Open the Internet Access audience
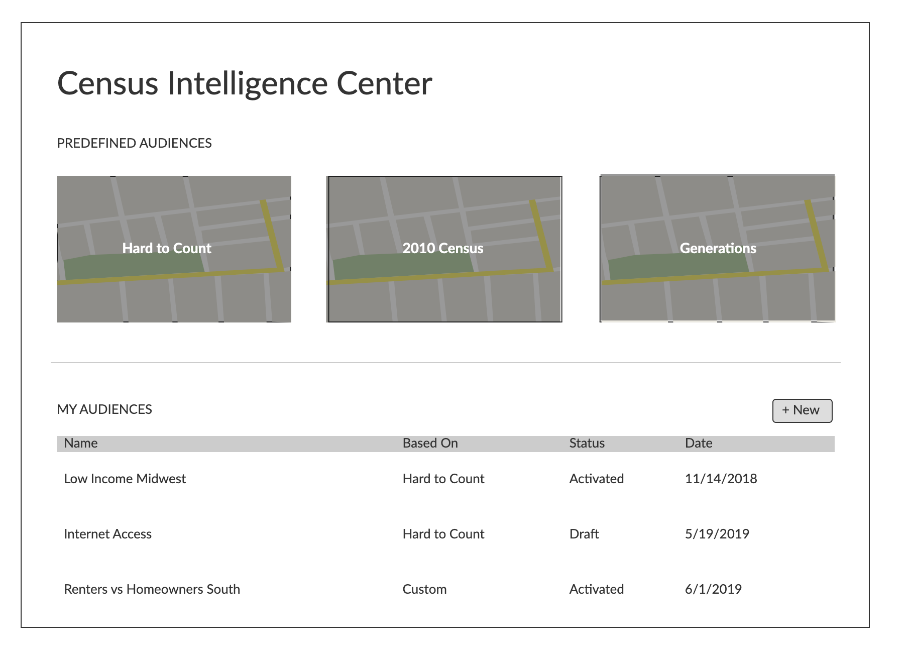The image size is (904, 654). tap(107, 534)
